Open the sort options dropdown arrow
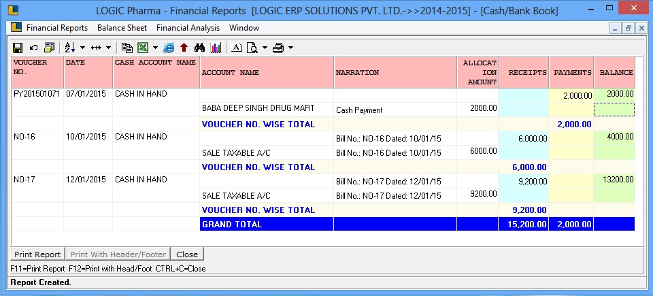 [82, 48]
